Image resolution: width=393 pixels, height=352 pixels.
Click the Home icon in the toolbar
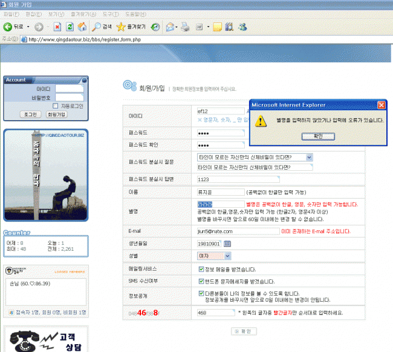(82, 27)
